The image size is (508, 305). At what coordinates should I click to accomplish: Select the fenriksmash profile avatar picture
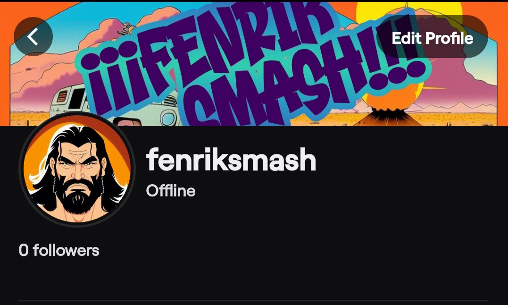pyautogui.click(x=77, y=169)
